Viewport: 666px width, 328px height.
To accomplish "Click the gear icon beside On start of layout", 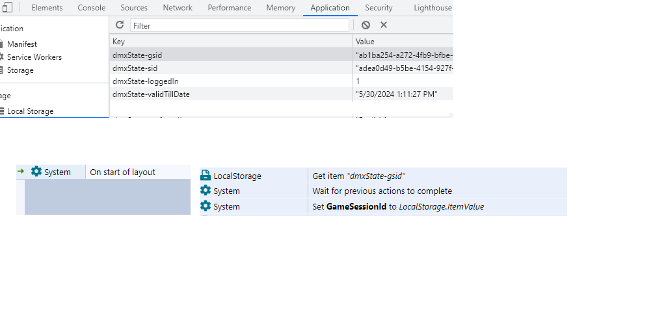I will coord(36,172).
